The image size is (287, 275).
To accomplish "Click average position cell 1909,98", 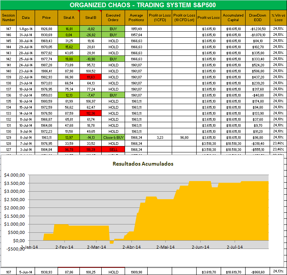I will point(136,272).
